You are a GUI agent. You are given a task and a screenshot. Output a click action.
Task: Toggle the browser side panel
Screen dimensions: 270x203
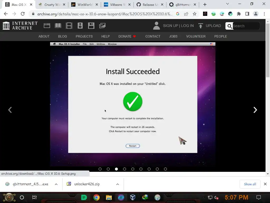click(247, 14)
